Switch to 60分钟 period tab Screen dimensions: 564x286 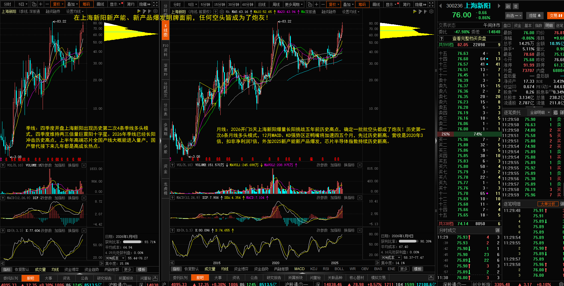pyautogui.click(x=248, y=4)
